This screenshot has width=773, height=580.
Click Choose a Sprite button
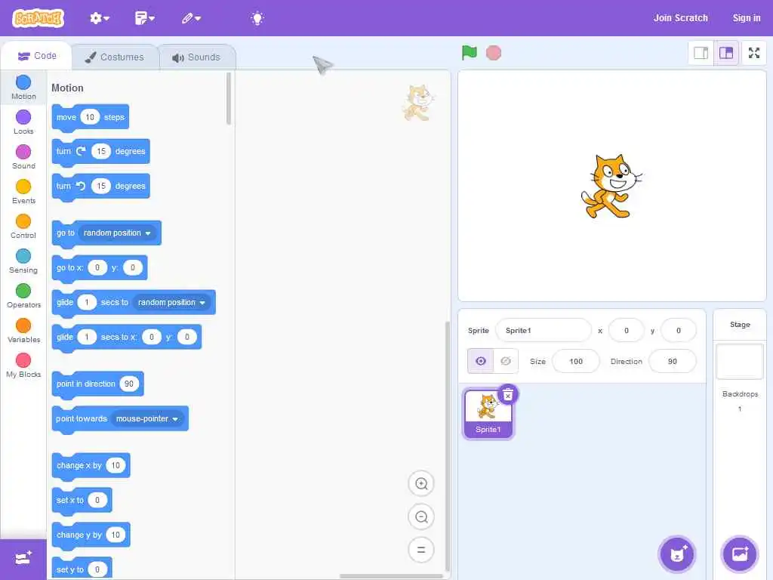677,554
